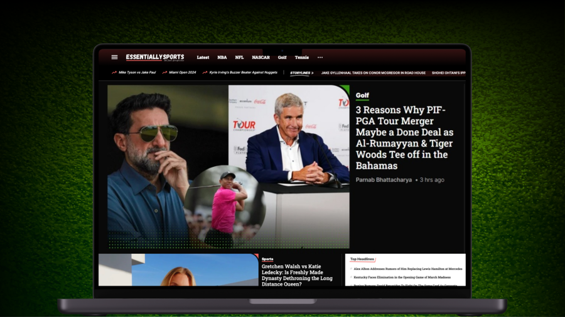Open the PIF-PGA Tour Merger headline
The width and height of the screenshot is (565, 317).
click(404, 138)
